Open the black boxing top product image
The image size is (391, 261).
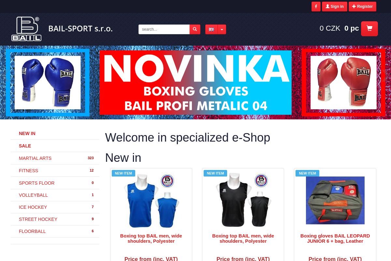click(243, 200)
